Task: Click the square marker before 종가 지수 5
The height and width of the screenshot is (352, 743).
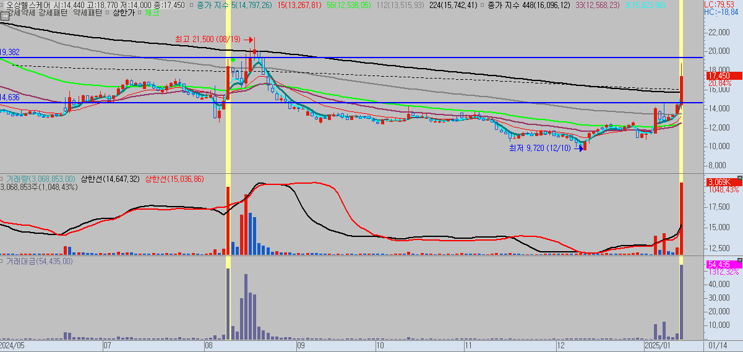Action: (192, 5)
